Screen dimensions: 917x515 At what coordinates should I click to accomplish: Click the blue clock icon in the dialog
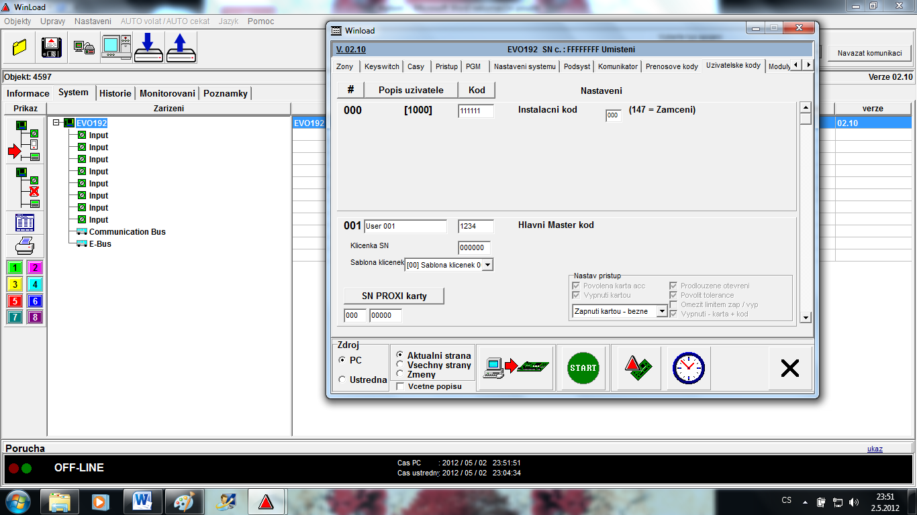[688, 367]
